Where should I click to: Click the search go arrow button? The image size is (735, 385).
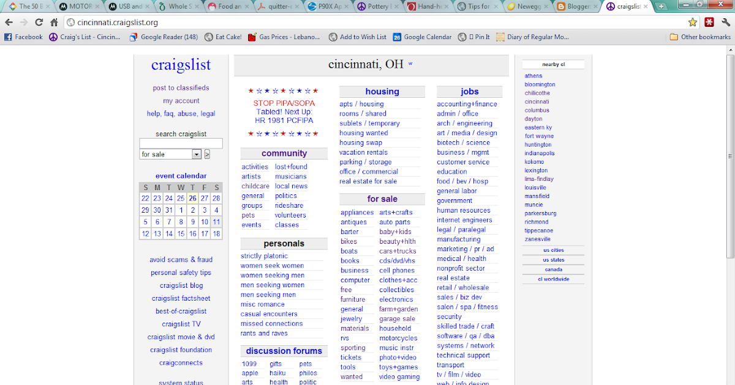[207, 155]
